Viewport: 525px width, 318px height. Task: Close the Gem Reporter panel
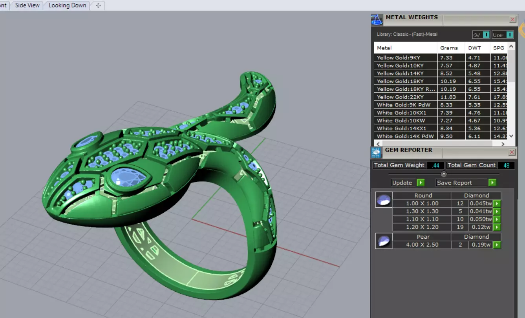(512, 152)
